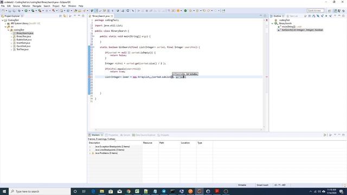Click the taskbar search box
347x195 pixels.
(40, 191)
